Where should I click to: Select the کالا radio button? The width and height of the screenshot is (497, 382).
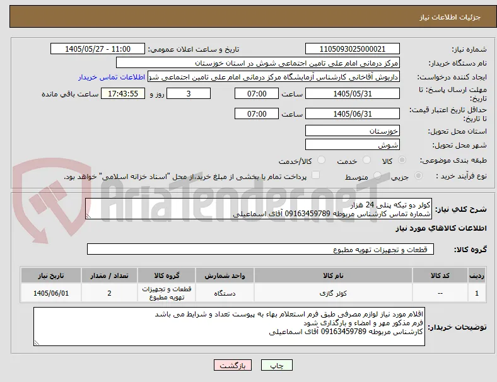pyautogui.click(x=402, y=160)
